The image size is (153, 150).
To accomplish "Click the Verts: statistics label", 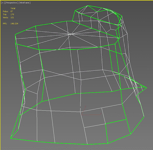I will 5,18.
